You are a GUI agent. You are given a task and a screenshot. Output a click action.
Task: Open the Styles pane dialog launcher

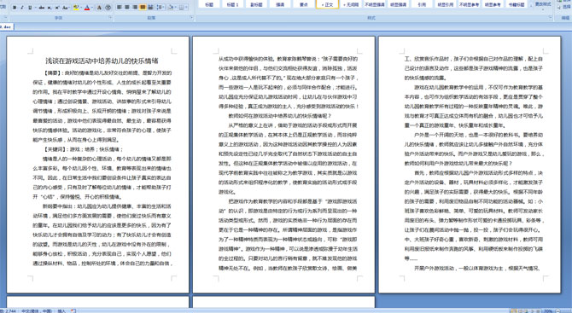[x=550, y=17]
